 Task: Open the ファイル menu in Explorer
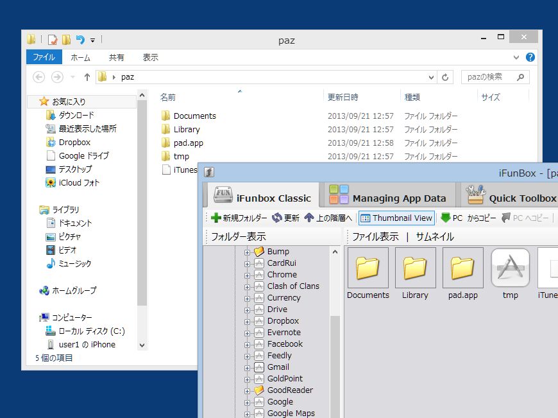[44, 57]
